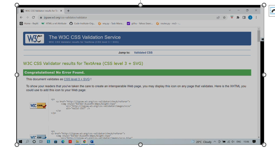Screen dimensions: 275x154
Task: Open the HTML a rel Attribute bookmark
Action: [x=54, y=23]
